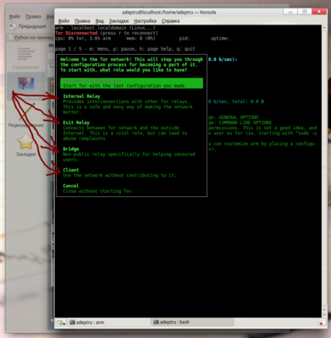Viewport: 331px width, 338px height.
Task: Open new tab via bottom-left Konsole icon
Action: coord(61,323)
